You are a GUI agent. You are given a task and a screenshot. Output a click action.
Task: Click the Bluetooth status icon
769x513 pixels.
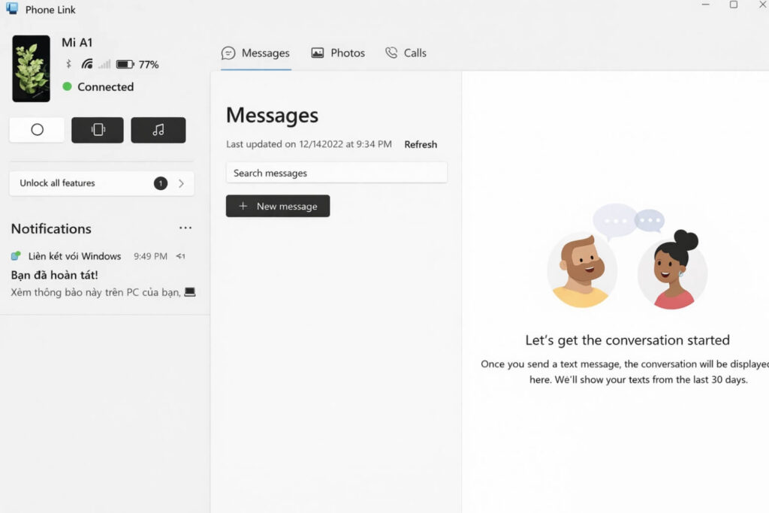(68, 65)
